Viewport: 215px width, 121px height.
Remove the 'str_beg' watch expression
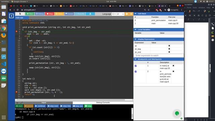[169, 49]
